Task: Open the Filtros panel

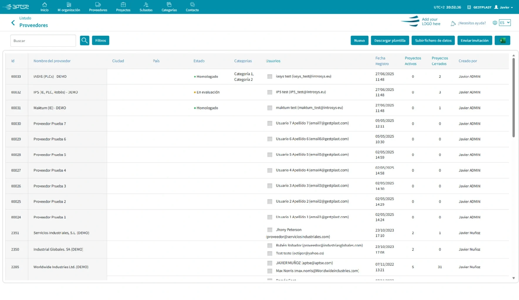Action: (101, 40)
